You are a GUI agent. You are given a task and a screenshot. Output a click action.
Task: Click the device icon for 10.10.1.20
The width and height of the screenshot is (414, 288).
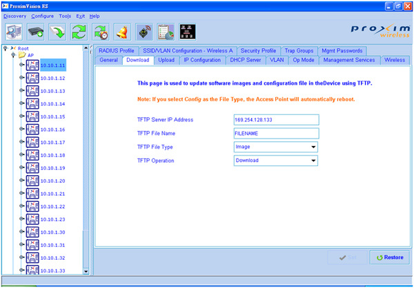pos(32,181)
